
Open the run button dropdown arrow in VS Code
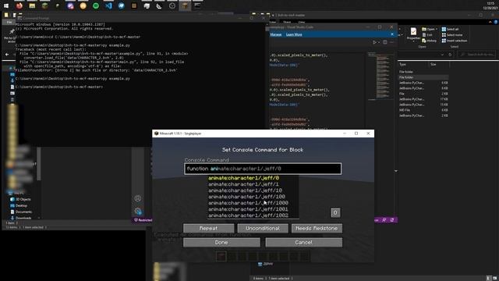pos(379,42)
